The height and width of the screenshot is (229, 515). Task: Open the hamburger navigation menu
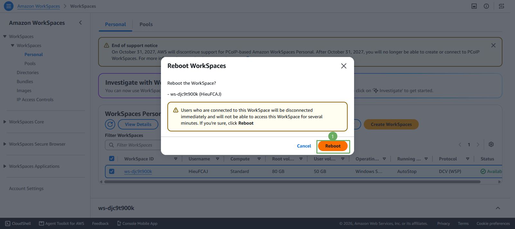(x=9, y=6)
